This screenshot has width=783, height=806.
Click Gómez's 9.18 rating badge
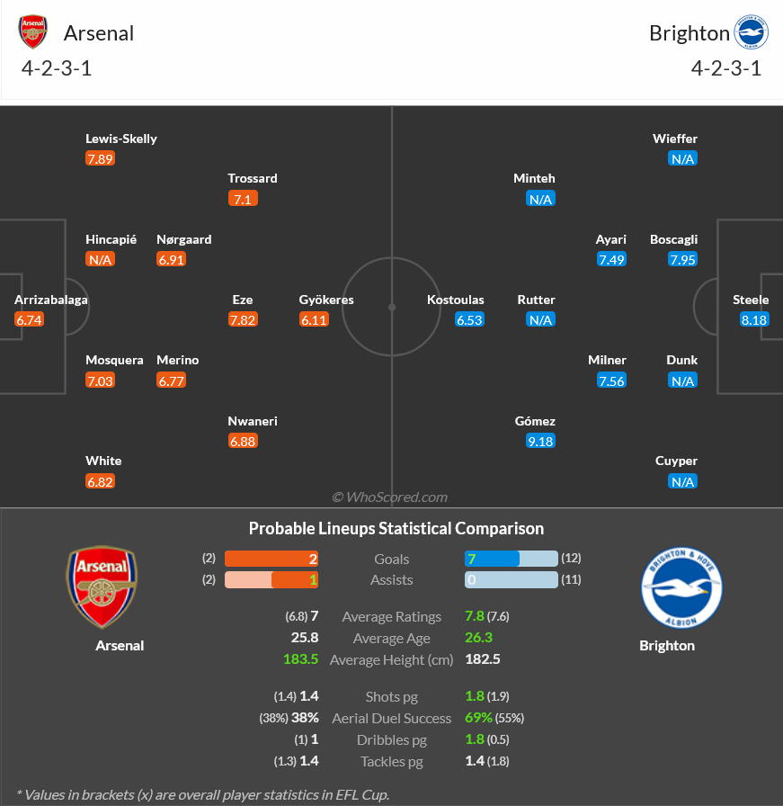point(541,441)
